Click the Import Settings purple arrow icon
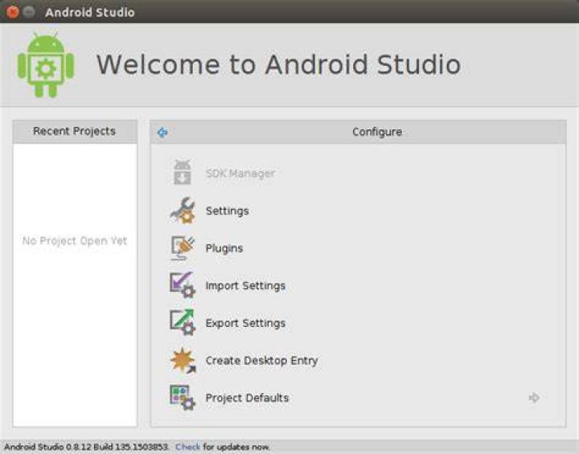Image resolution: width=579 pixels, height=454 pixels. point(183,285)
